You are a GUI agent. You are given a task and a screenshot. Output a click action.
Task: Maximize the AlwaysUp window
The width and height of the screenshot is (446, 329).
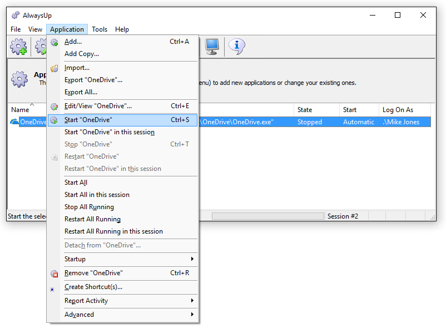(x=398, y=15)
